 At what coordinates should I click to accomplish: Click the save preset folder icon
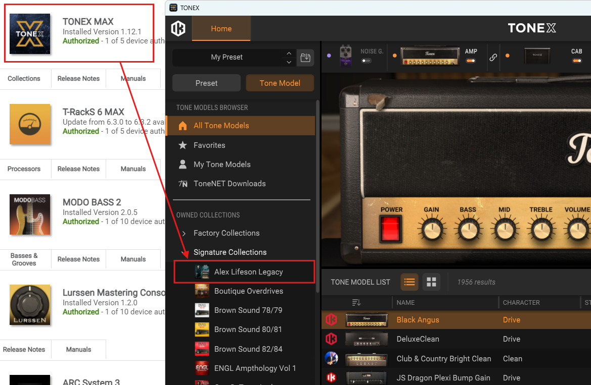click(x=305, y=57)
